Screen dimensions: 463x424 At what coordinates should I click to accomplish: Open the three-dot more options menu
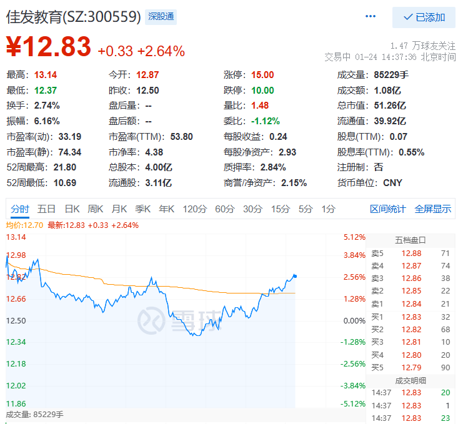click(371, 16)
